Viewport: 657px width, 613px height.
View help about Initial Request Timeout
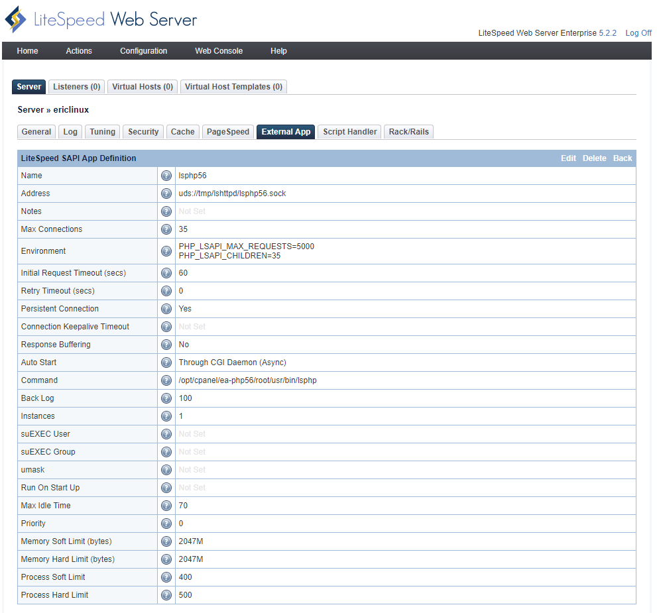[166, 272]
